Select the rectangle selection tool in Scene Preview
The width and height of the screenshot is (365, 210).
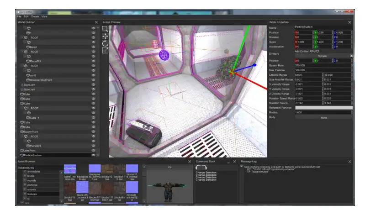[105, 29]
